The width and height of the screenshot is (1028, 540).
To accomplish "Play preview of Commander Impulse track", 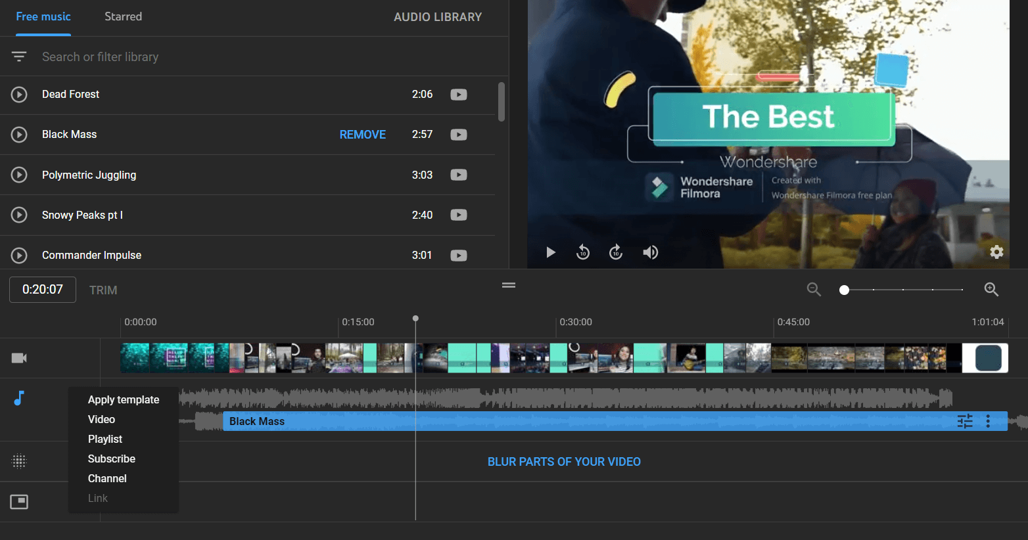I will pyautogui.click(x=19, y=255).
